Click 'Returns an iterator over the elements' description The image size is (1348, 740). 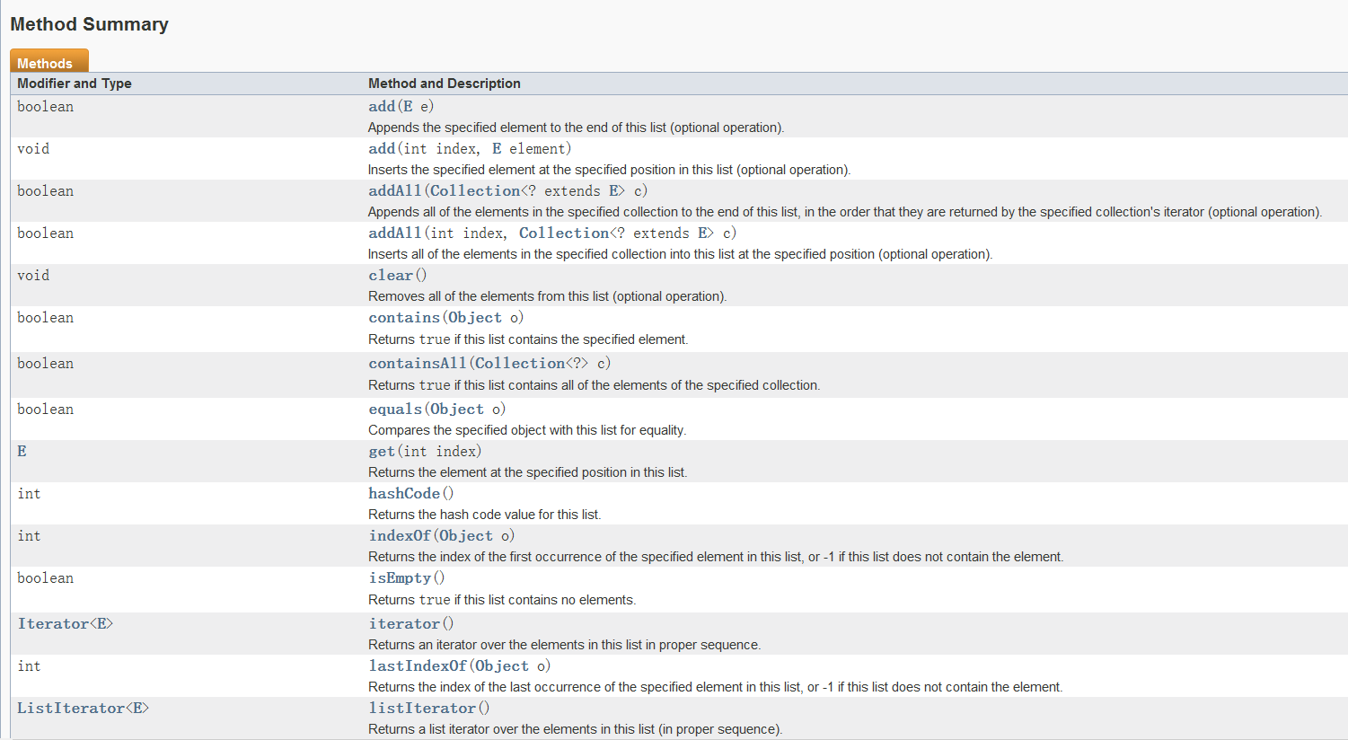click(564, 645)
